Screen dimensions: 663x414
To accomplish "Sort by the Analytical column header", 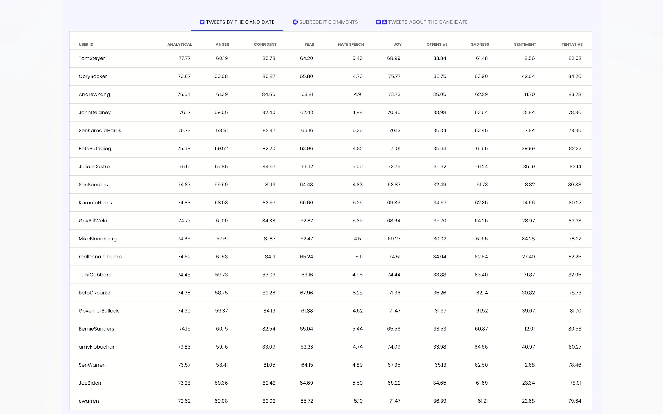I will [179, 44].
